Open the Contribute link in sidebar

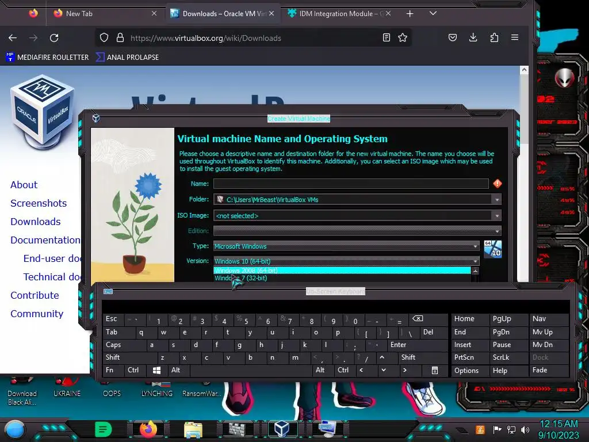35,295
